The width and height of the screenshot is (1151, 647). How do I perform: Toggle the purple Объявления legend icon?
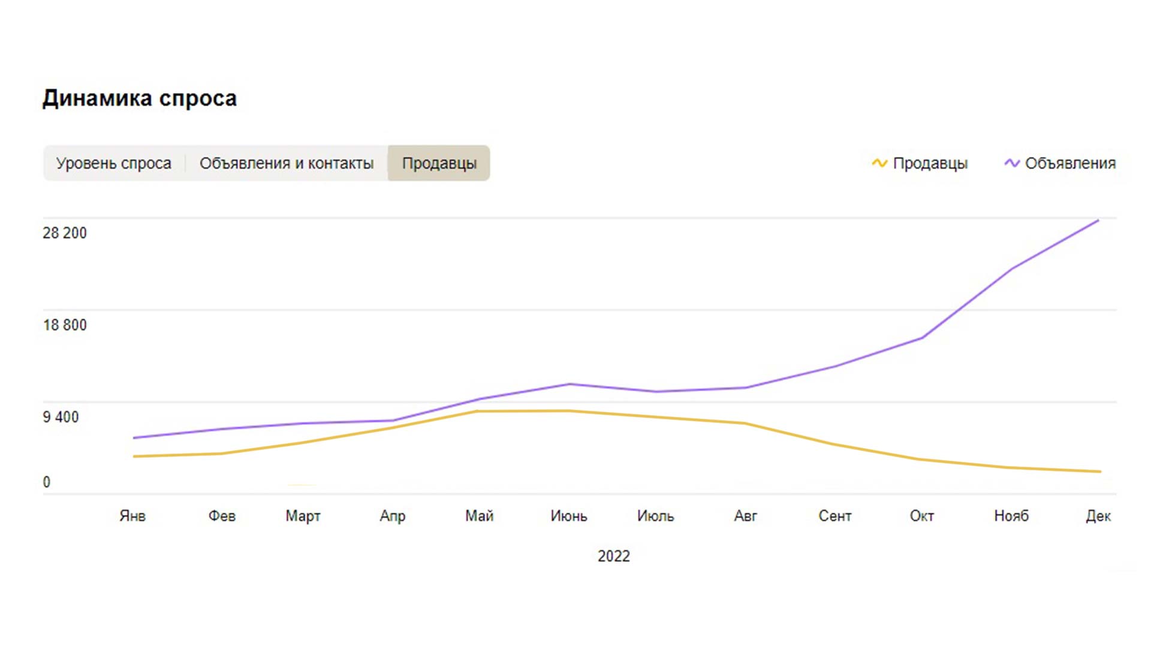(1012, 163)
